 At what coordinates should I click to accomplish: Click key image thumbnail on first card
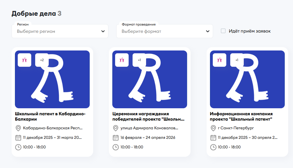52,84
